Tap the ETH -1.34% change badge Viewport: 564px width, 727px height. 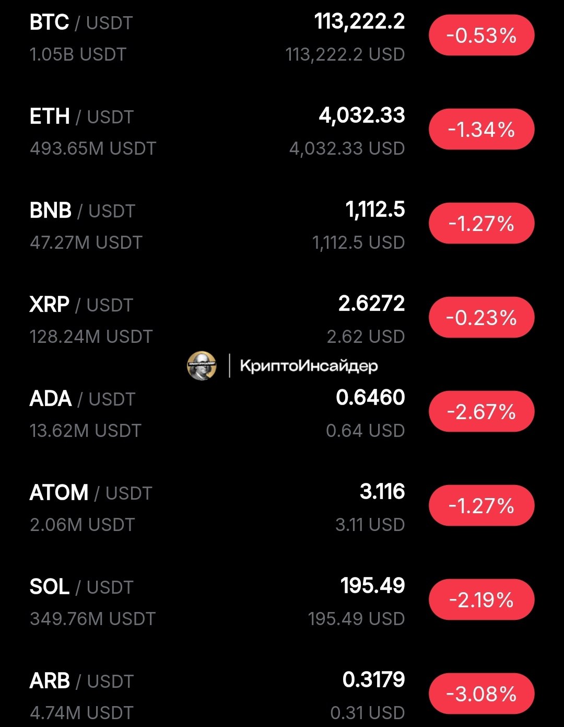[481, 130]
